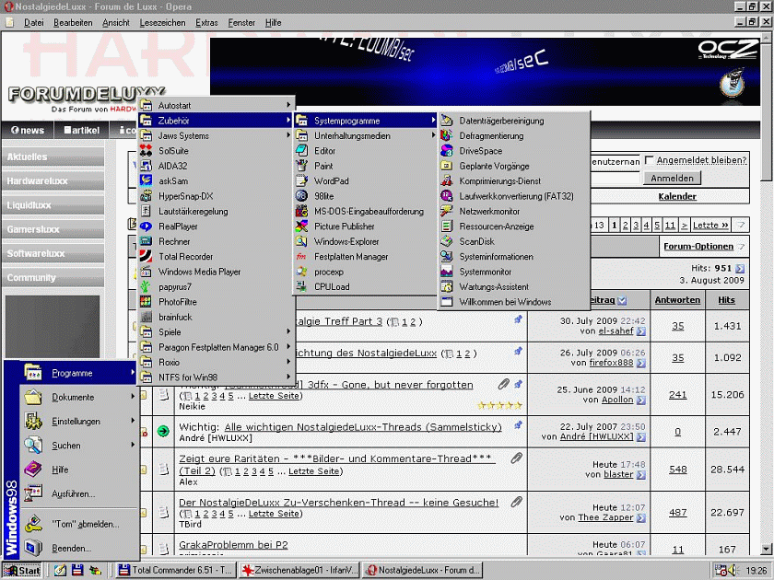774x580 pixels.
Task: Click volume speaker icon in system tray
Action: 733,571
